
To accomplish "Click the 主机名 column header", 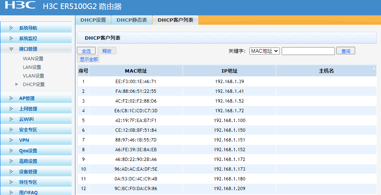I will [x=326, y=71].
